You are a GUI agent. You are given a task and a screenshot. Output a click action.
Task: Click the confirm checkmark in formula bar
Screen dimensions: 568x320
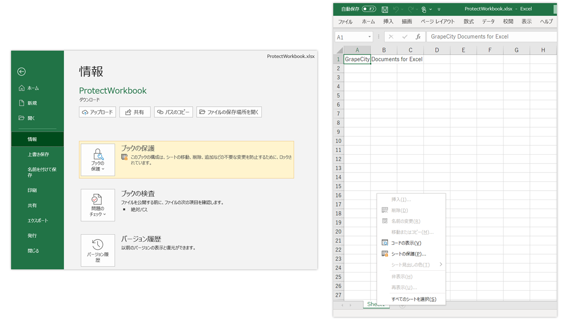(x=404, y=37)
